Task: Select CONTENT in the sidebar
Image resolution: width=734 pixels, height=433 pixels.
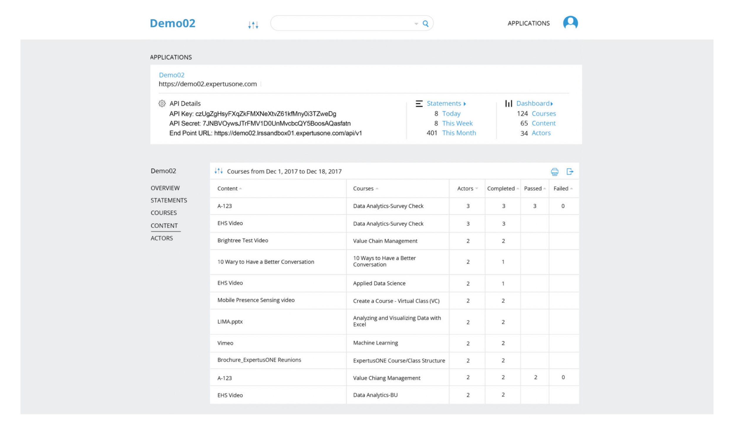Action: coord(164,226)
